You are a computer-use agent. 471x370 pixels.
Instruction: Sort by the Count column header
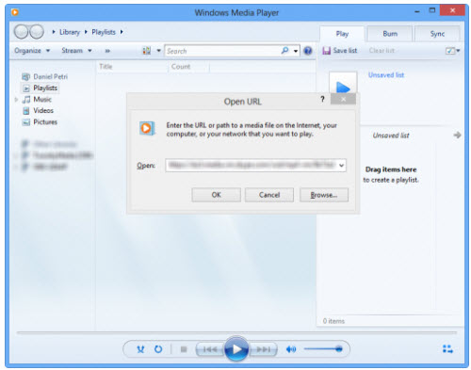click(181, 67)
